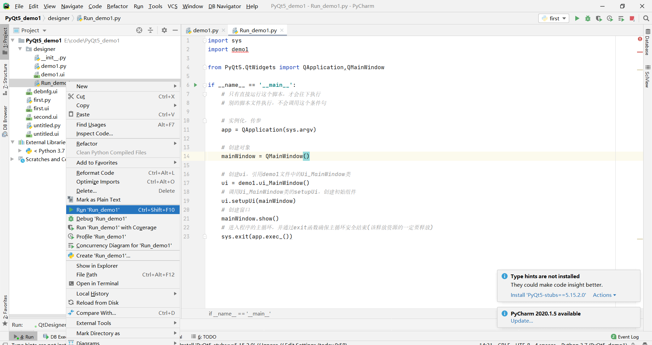The height and width of the screenshot is (345, 652).
Task: Open the Refactor menu in menu bar
Action: 117,6
